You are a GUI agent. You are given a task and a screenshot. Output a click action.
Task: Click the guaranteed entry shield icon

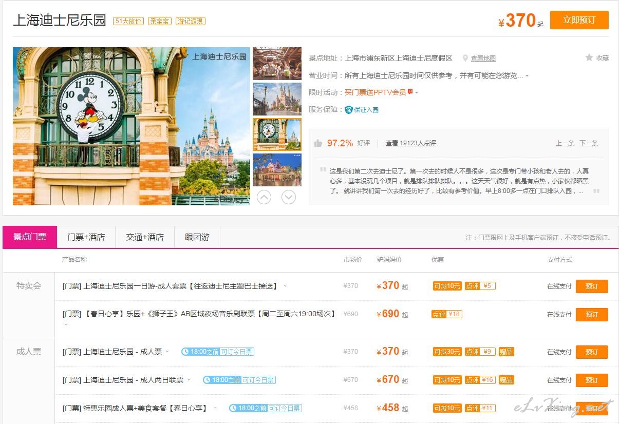tap(349, 109)
